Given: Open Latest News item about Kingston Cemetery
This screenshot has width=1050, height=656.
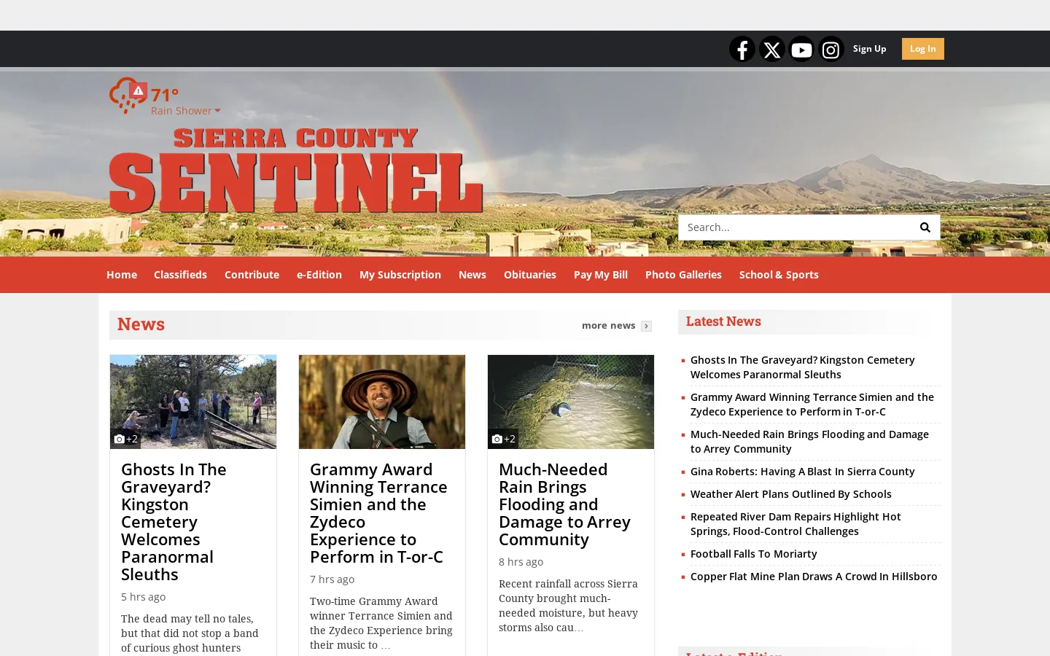Looking at the screenshot, I should (802, 367).
